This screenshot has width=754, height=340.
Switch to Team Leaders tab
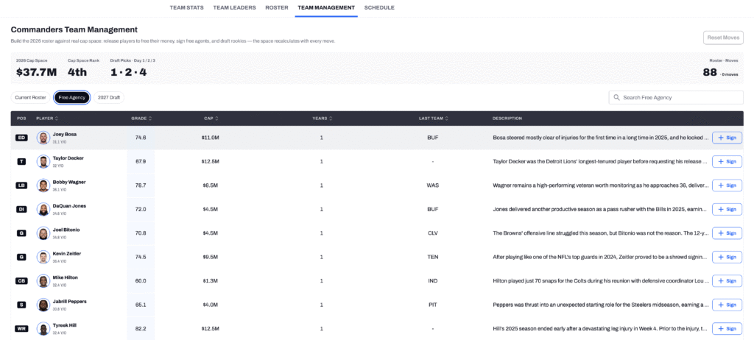coord(235,7)
